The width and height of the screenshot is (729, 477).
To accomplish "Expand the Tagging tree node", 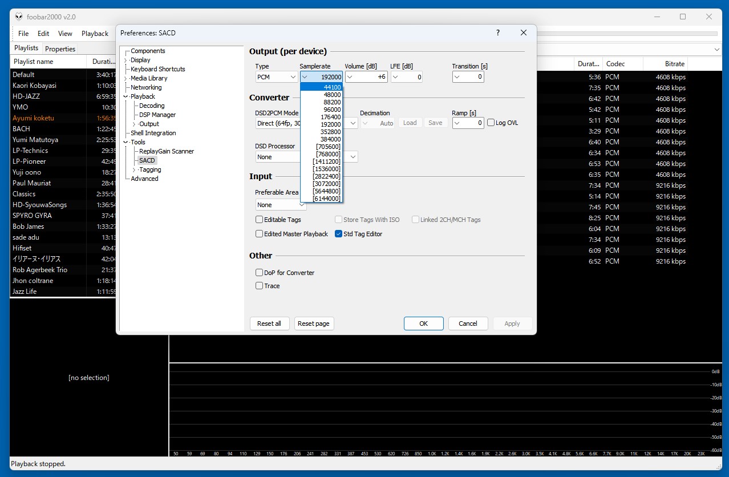I will click(x=135, y=169).
